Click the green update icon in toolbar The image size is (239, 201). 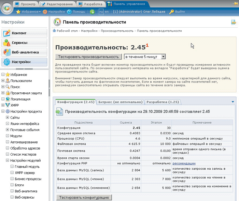(92, 12)
